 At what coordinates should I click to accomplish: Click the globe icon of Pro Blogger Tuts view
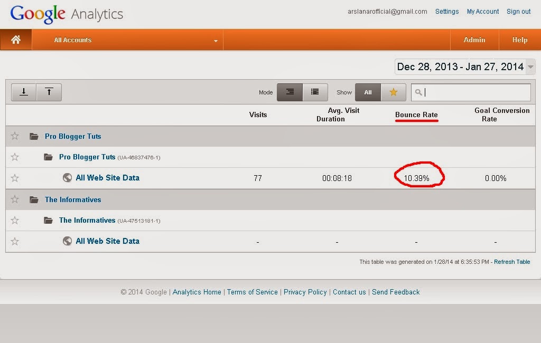tap(67, 177)
